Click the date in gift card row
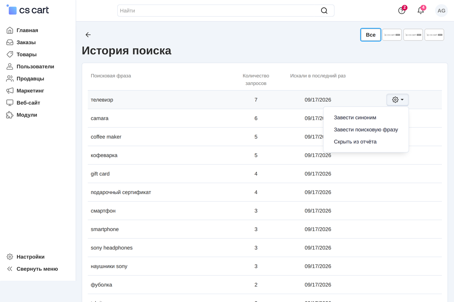This screenshot has width=454, height=302. click(x=318, y=174)
